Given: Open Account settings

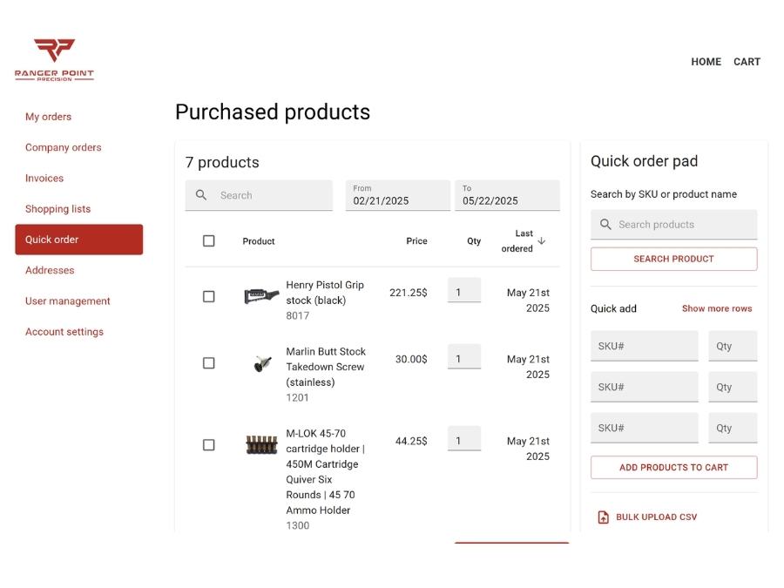Looking at the screenshot, I should tap(64, 332).
